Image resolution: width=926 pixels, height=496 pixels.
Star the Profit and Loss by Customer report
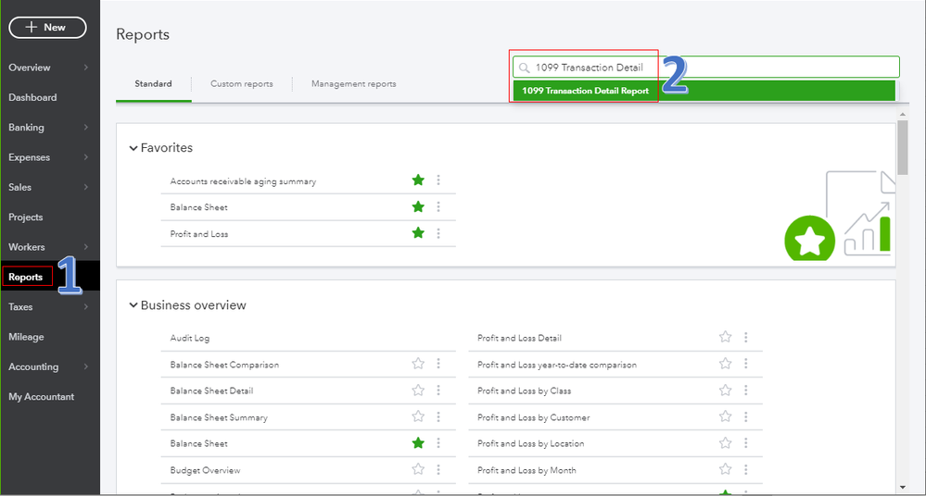point(726,417)
